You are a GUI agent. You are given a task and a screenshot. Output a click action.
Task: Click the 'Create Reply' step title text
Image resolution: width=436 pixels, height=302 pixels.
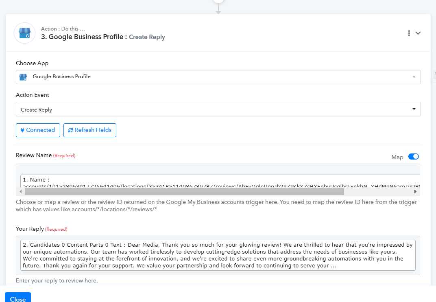point(147,37)
